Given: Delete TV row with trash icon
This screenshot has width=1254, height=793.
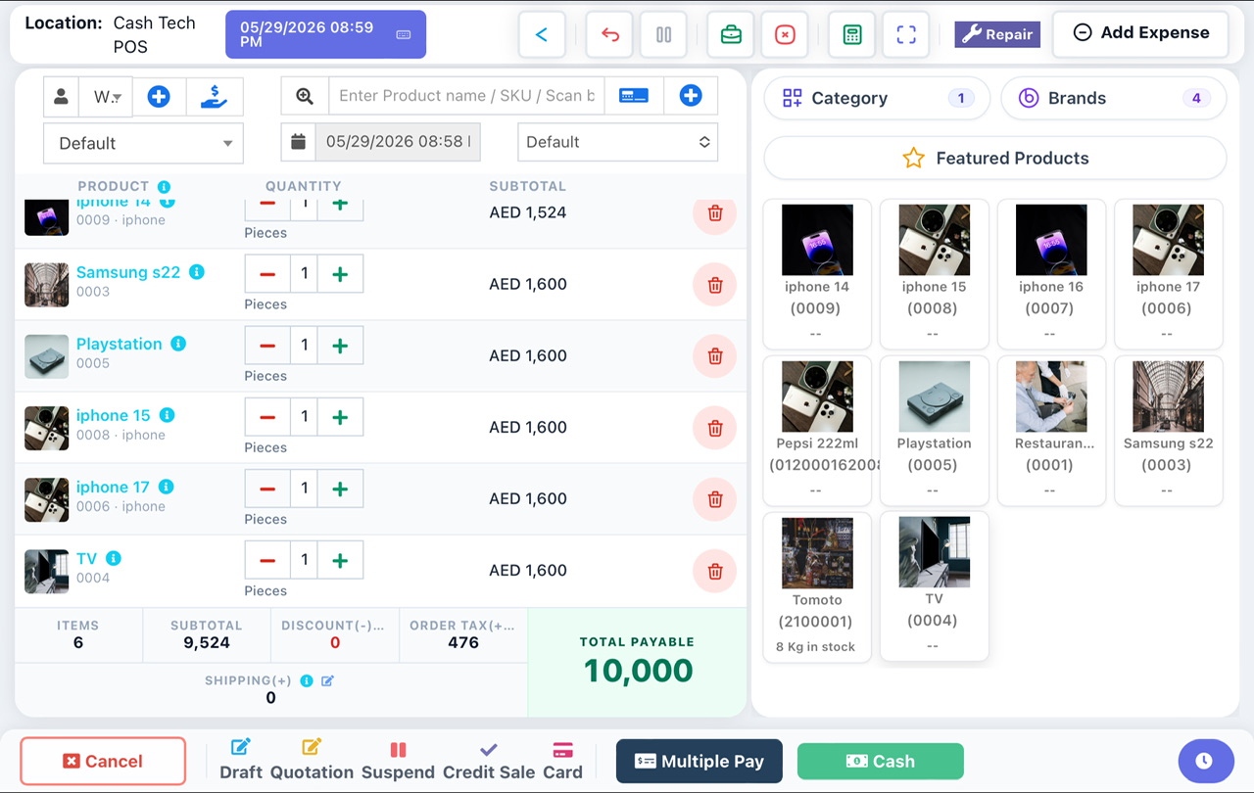Looking at the screenshot, I should [715, 571].
